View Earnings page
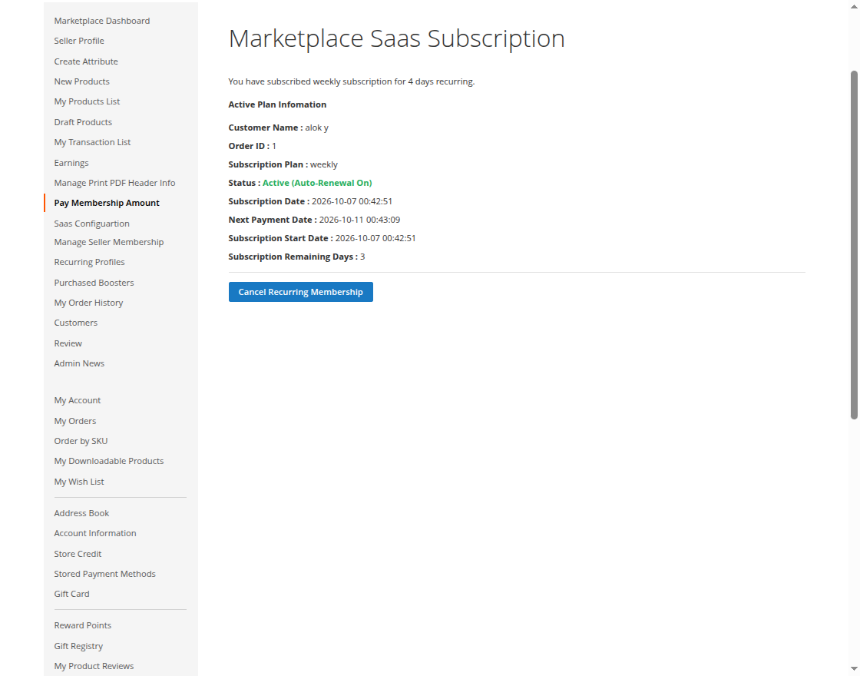This screenshot has height=676, width=860. (71, 163)
